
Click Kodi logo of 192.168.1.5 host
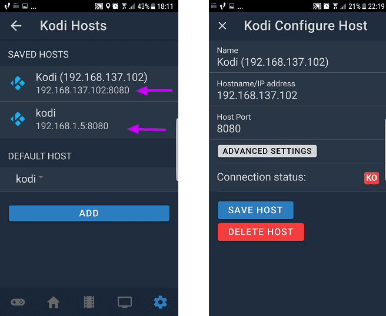[18, 119]
